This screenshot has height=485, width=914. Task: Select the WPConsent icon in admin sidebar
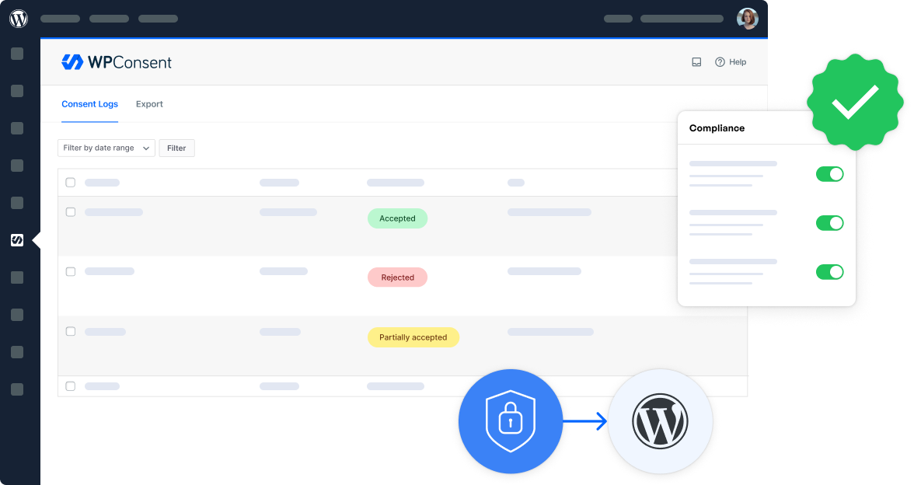click(x=17, y=240)
